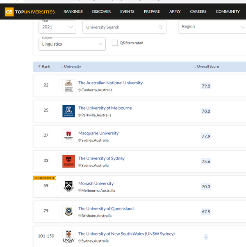Open the Events menu
Viewport: 246px width, 247px height.
[128, 12]
